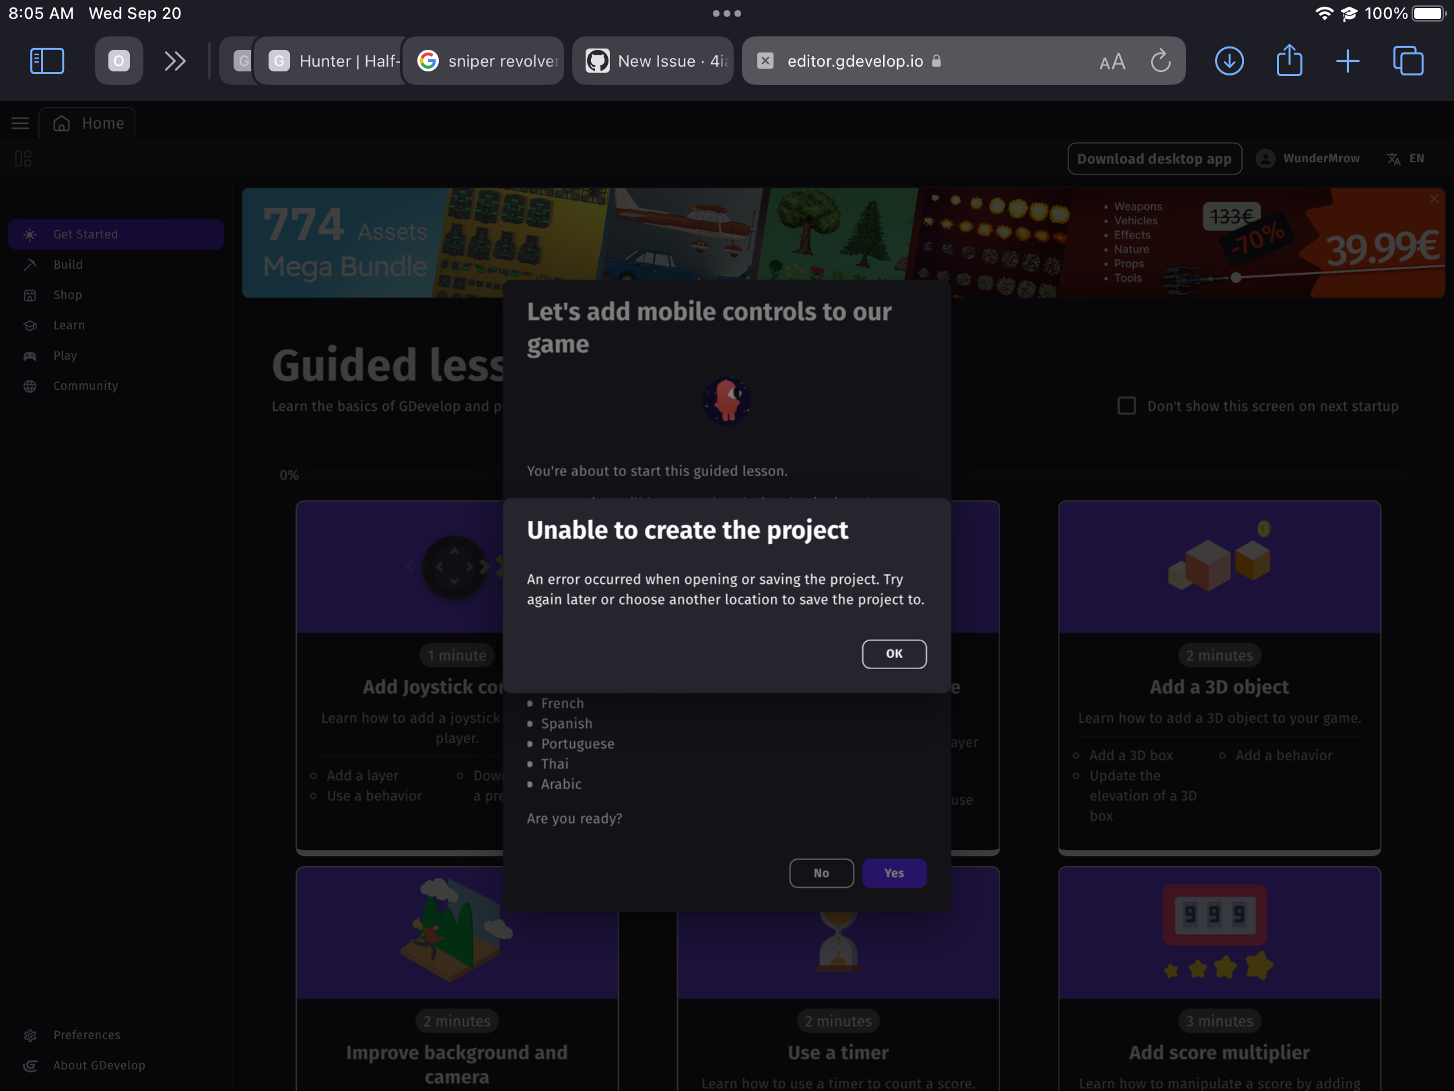Open the Community section
Viewport: 1454px width, 1091px height.
85,385
